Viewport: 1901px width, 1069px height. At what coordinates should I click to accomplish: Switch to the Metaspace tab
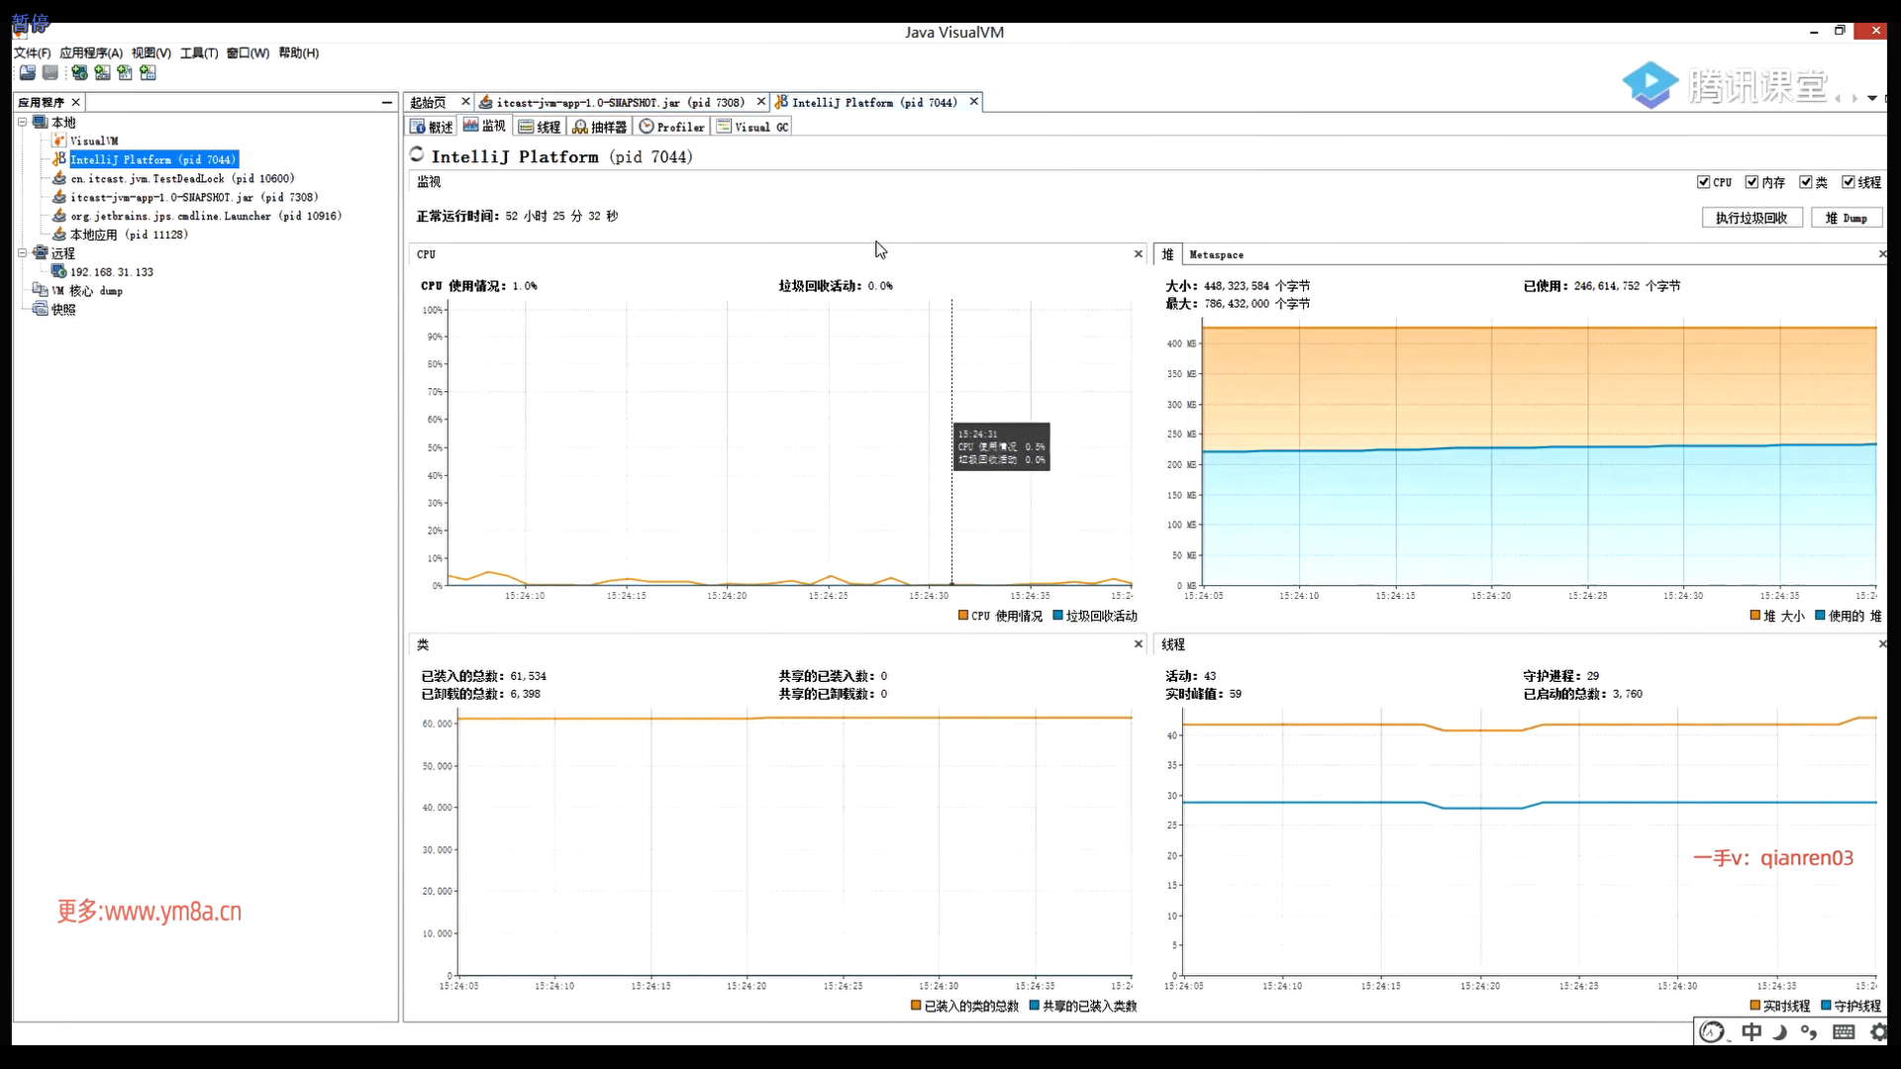pyautogui.click(x=1216, y=254)
